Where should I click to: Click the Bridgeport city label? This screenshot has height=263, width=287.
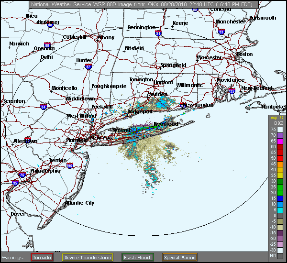140,111
